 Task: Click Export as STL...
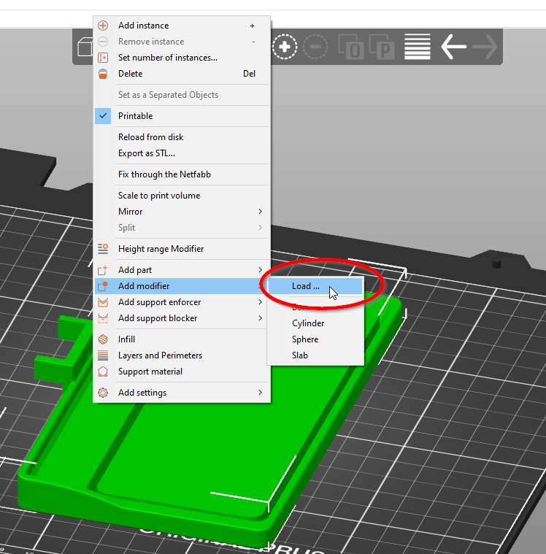coord(182,153)
